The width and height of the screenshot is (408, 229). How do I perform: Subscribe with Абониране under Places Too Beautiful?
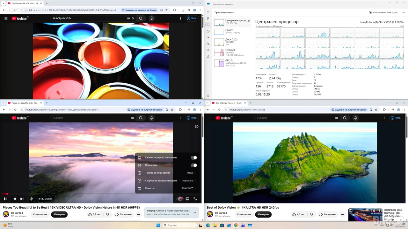point(59,214)
